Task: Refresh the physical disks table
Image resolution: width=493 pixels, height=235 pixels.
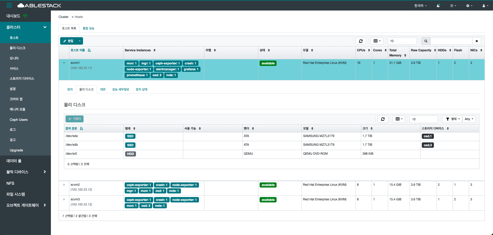Action: pyautogui.click(x=383, y=119)
